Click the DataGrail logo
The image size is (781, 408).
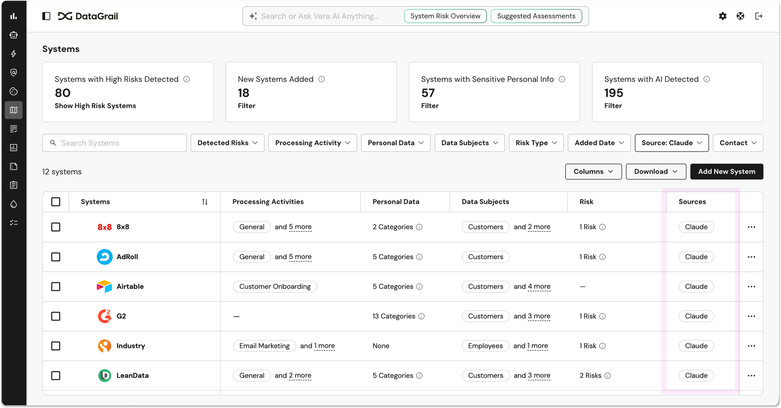pos(88,16)
